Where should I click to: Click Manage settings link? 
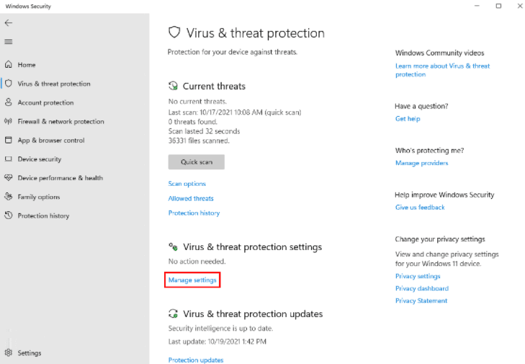pos(192,280)
